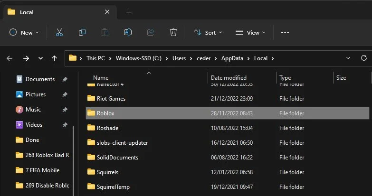Open the Sort dropdown menu

point(208,32)
